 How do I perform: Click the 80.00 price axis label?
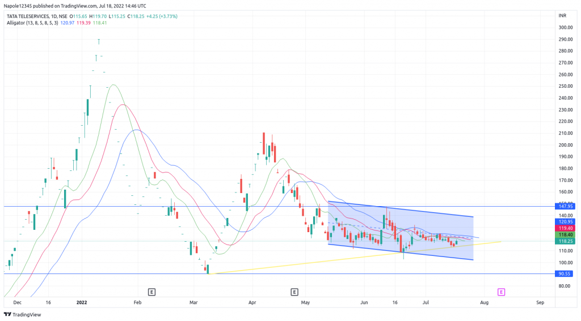click(565, 286)
